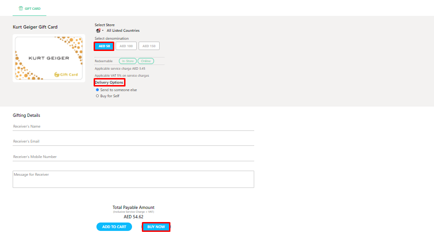Screen dimensions: 434x237
Task: Click the BUY NOW button
Action: pos(156,227)
